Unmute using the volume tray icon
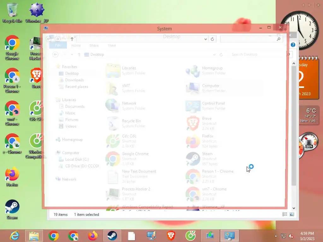The image size is (323, 242). pos(291,236)
